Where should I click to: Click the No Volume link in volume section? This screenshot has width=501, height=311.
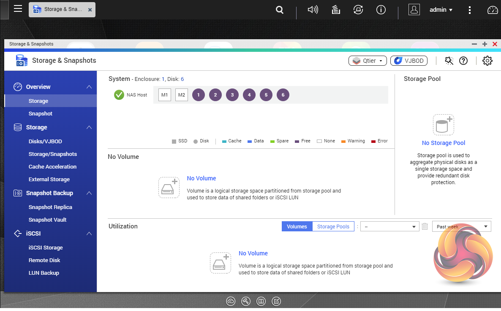point(201,178)
